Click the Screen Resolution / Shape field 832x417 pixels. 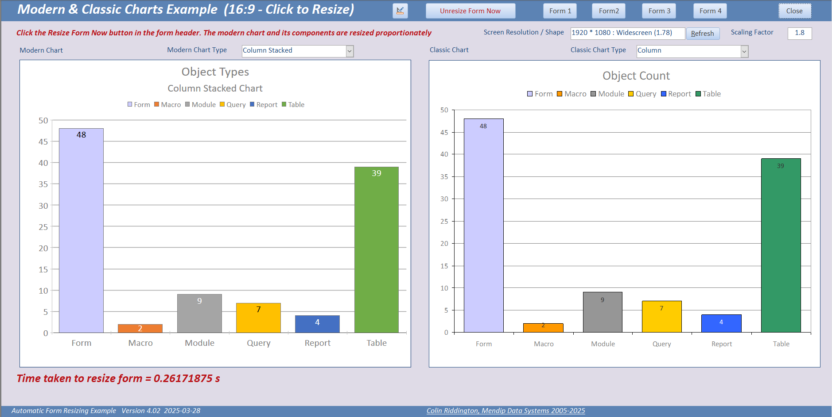click(627, 33)
